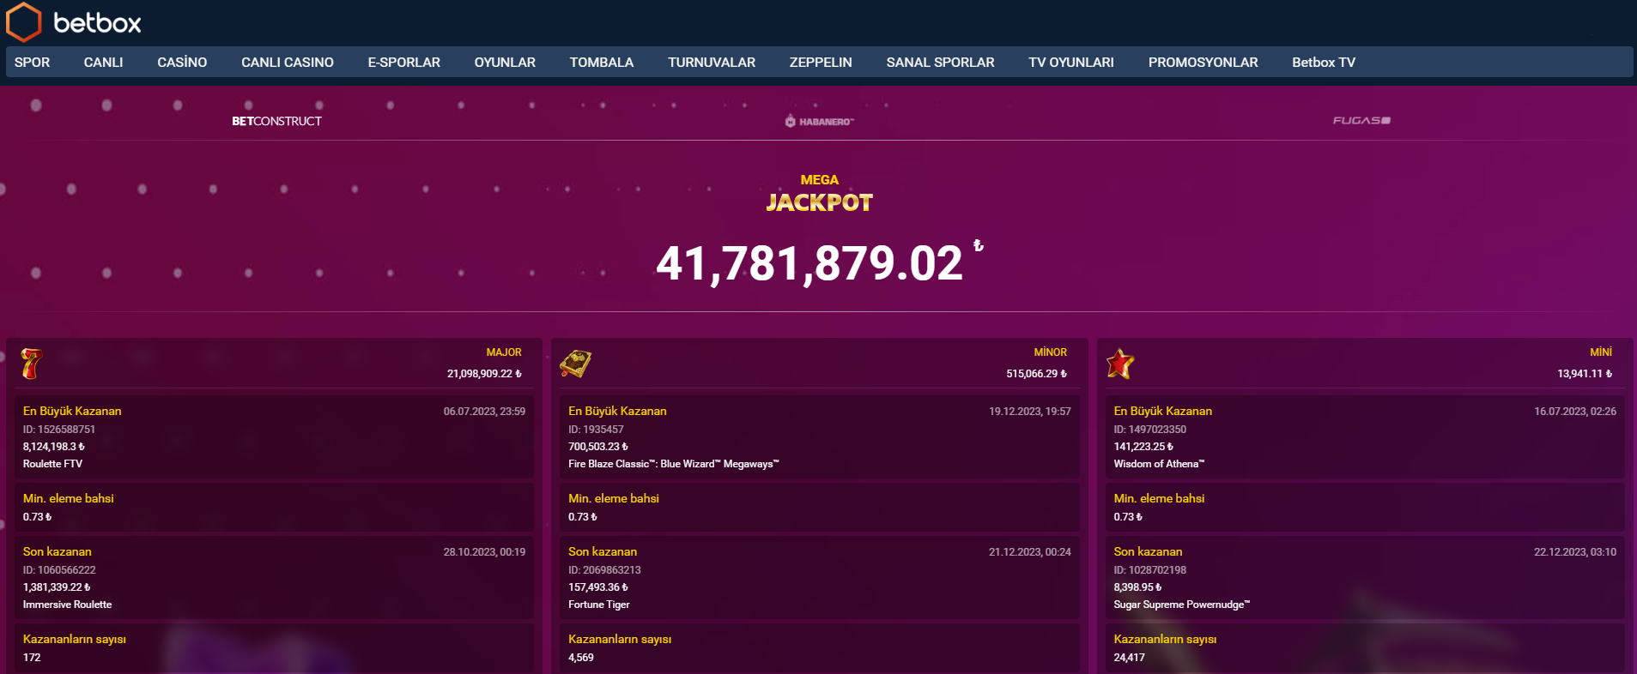Click the Fortune Tiger game name

[598, 605]
